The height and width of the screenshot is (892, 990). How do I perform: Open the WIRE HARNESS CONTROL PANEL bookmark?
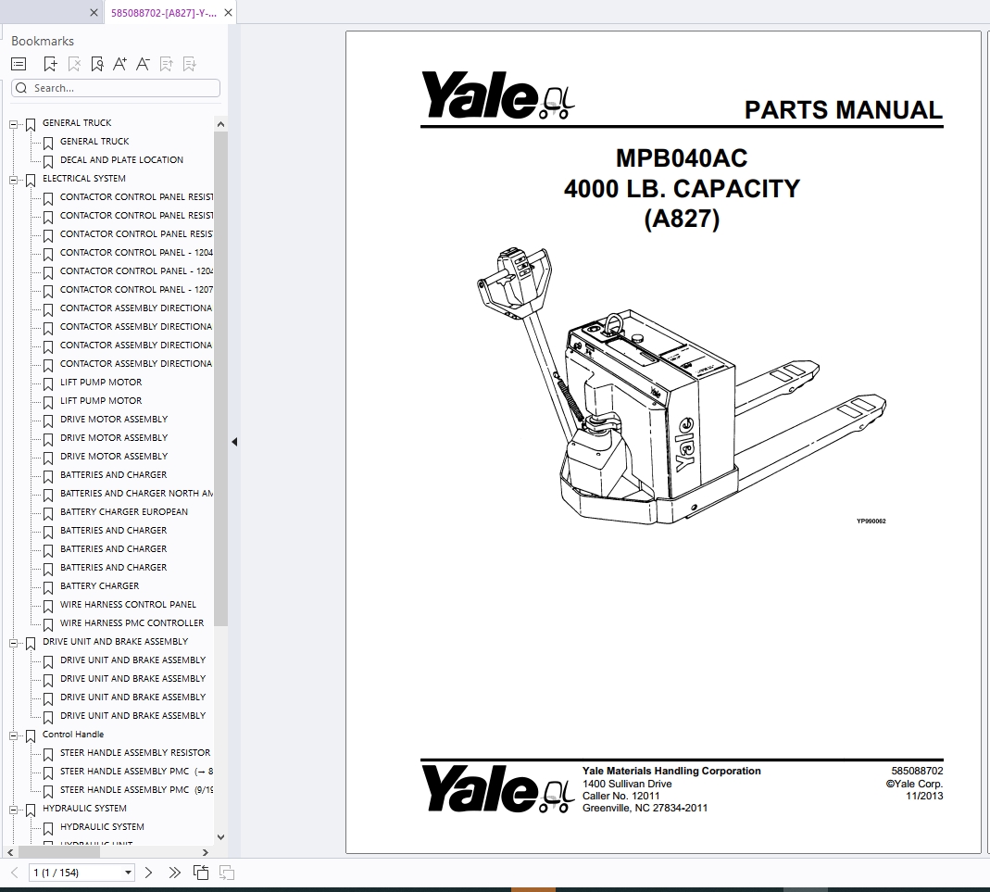point(128,604)
